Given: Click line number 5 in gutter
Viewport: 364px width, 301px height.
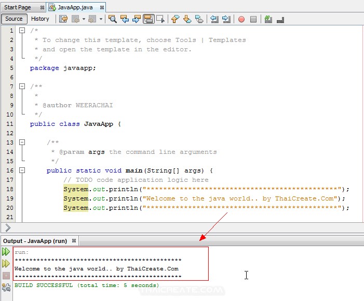Looking at the screenshot, I should [11, 68].
